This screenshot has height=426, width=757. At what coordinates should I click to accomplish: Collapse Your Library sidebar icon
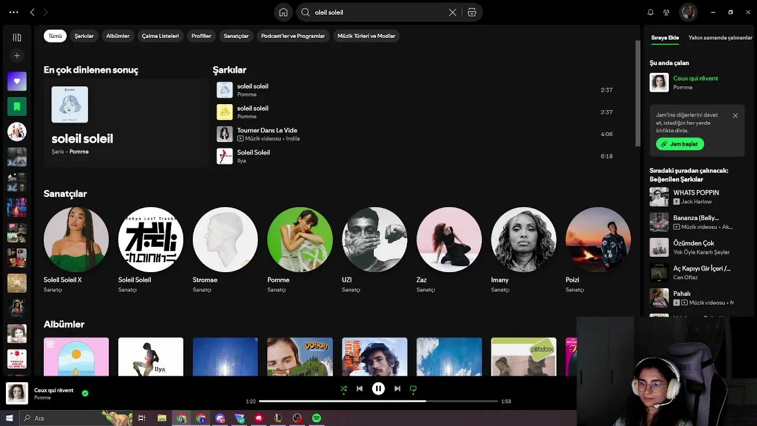pyautogui.click(x=17, y=37)
